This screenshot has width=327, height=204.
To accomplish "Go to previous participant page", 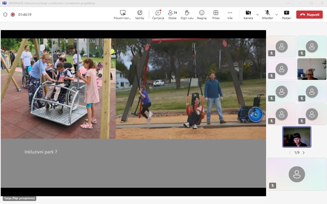I will 290,153.
